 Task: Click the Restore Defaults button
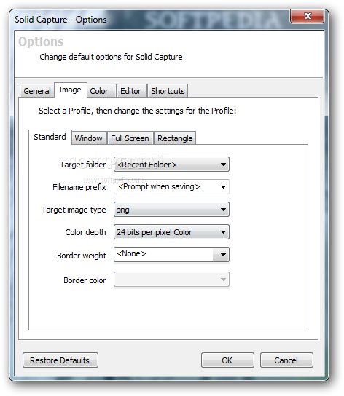[x=60, y=360]
